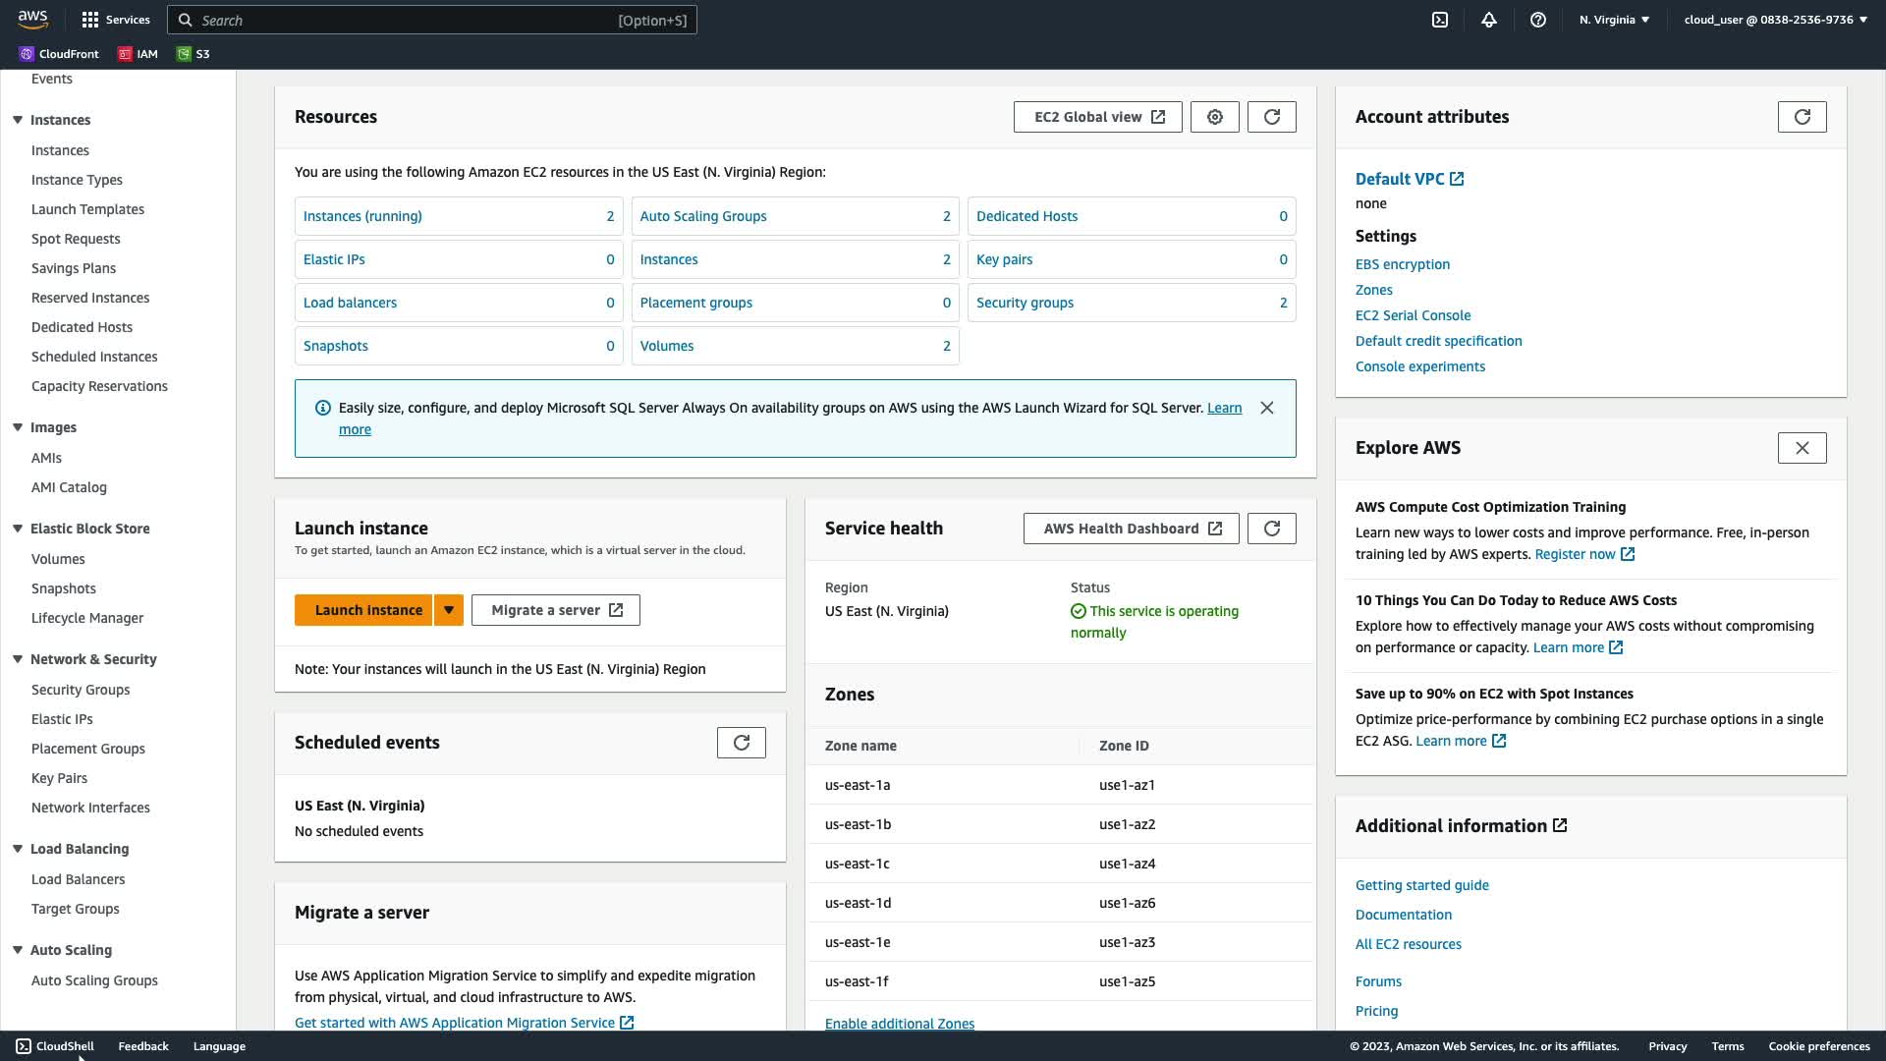Refresh the Account attributes panel
This screenshot has width=1886, height=1061.
click(x=1803, y=117)
